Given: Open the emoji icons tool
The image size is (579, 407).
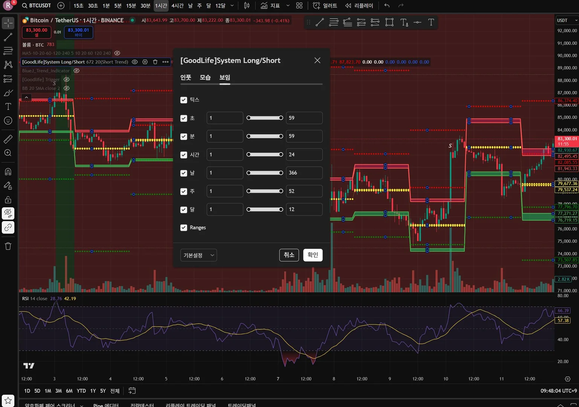Looking at the screenshot, I should click(8, 121).
